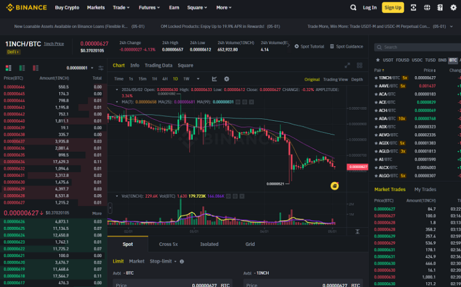Image resolution: width=461 pixels, height=287 pixels.
Task: Close the Vol indicator with X icon
Action: point(242,196)
